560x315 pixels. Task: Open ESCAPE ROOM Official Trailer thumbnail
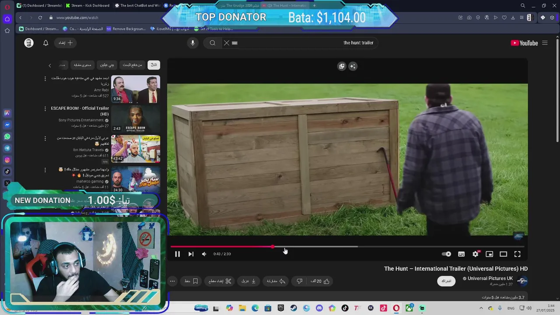[136, 119]
